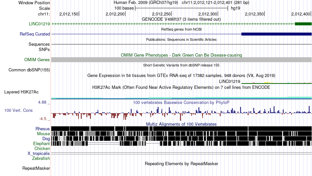312x176 pixels.
Task: Click the -4.5 PhyloP lower axis value
Action: [43, 119]
